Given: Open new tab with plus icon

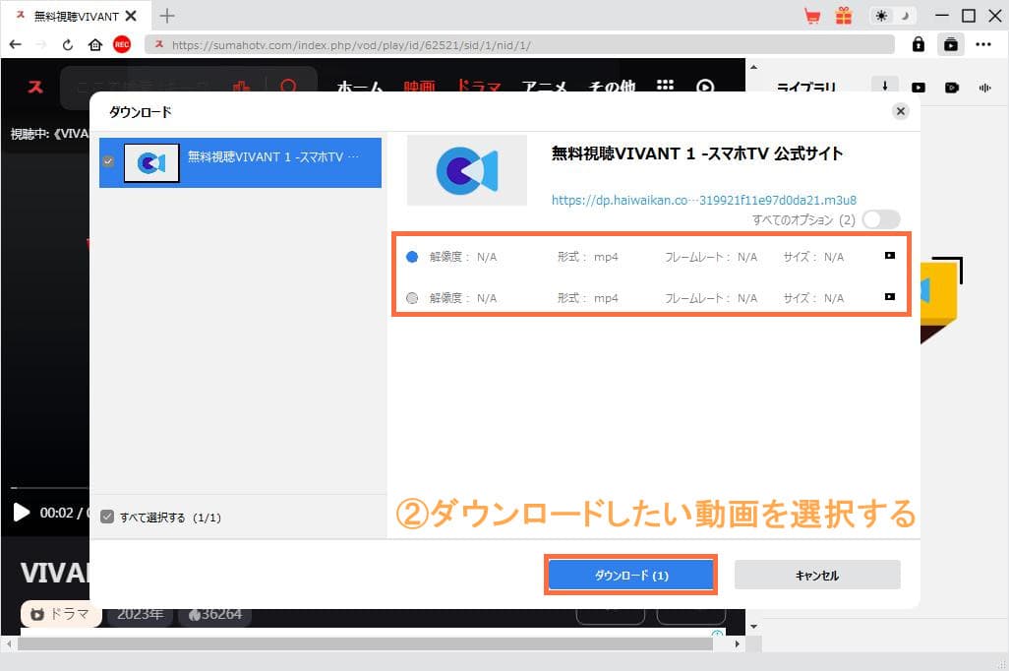Looking at the screenshot, I should [x=167, y=16].
